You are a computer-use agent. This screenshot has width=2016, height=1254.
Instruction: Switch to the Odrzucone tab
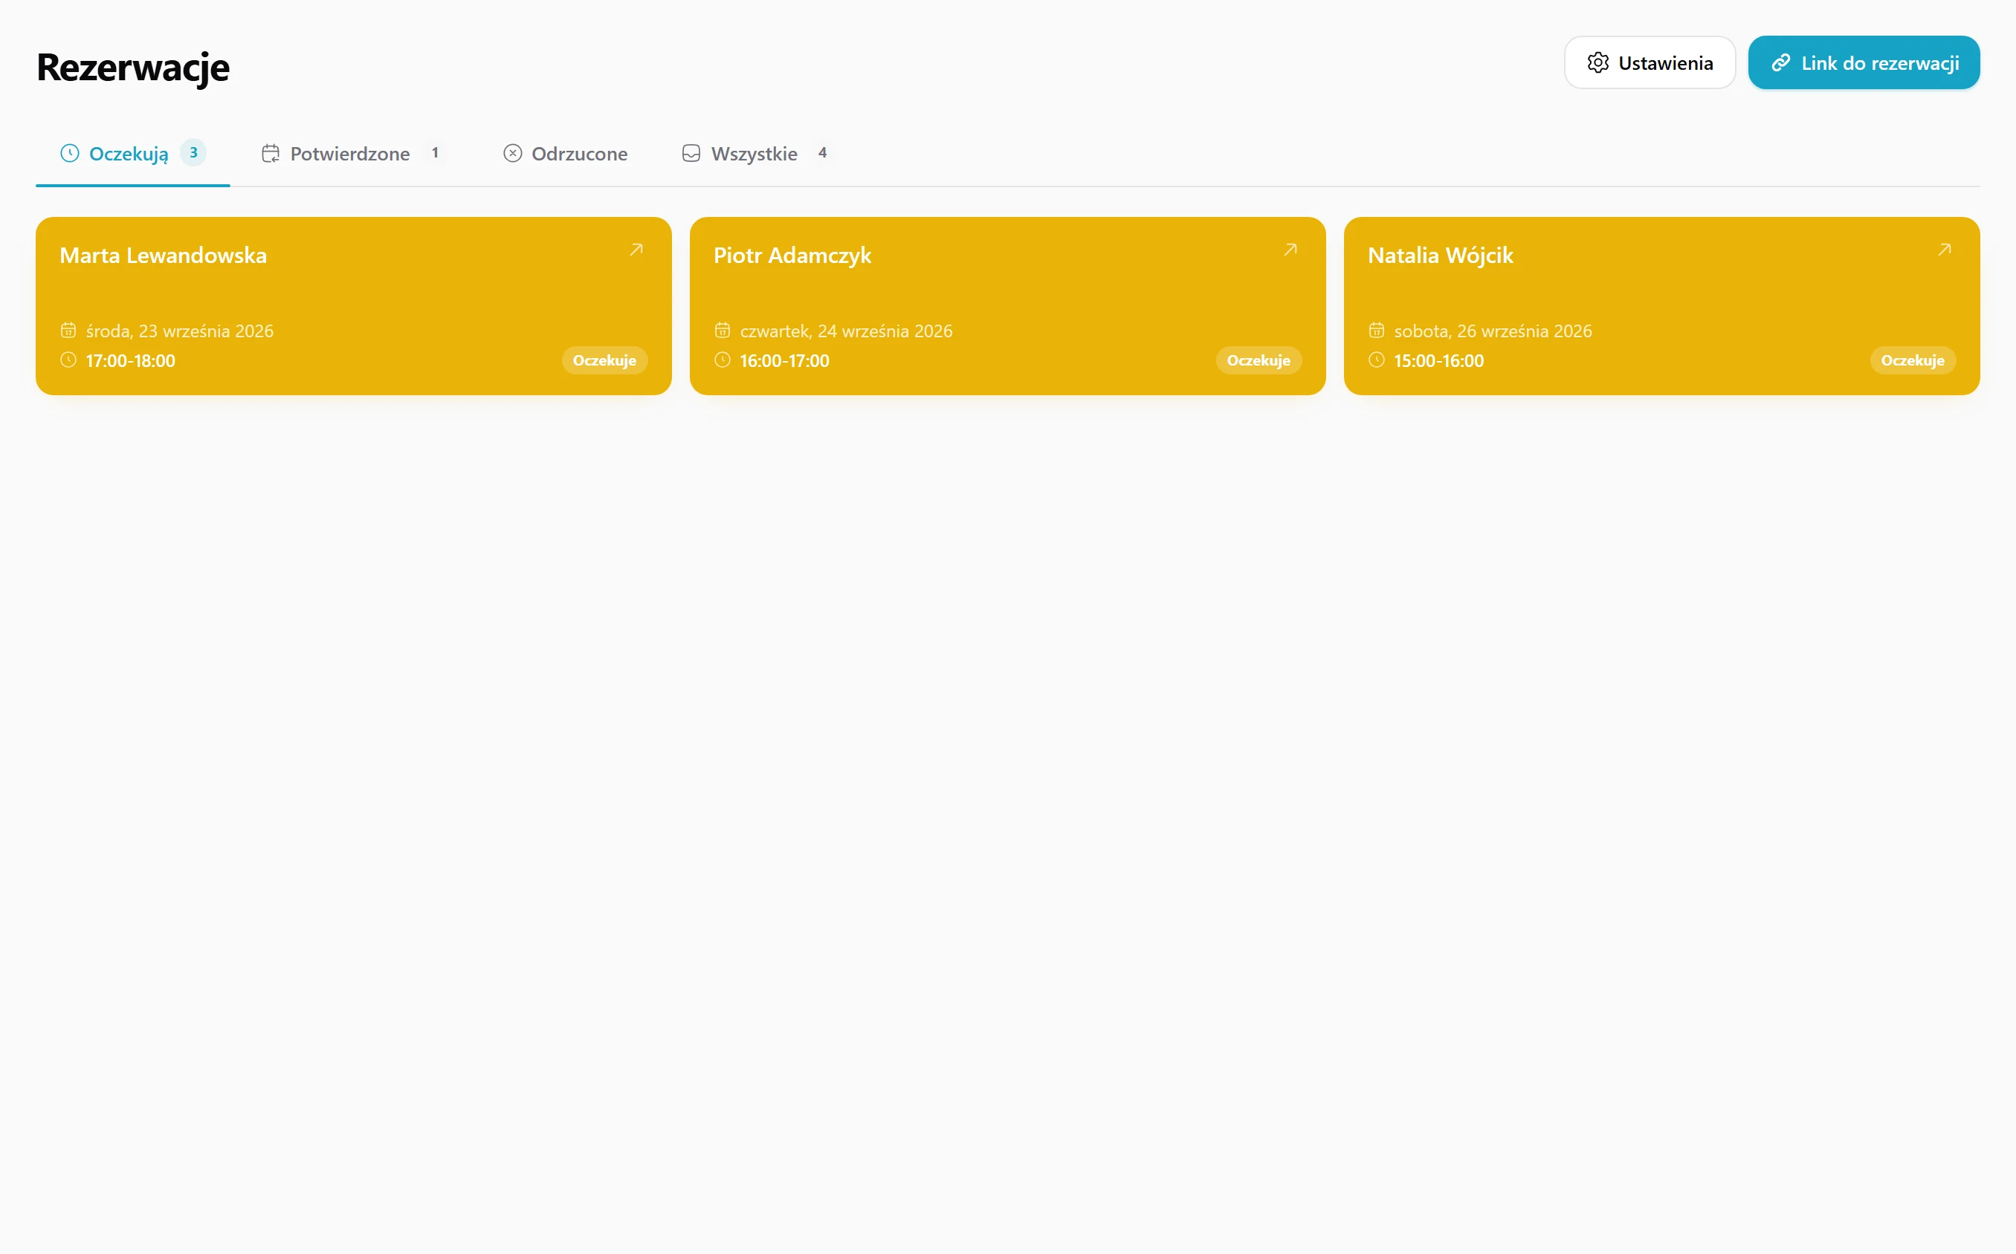565,154
